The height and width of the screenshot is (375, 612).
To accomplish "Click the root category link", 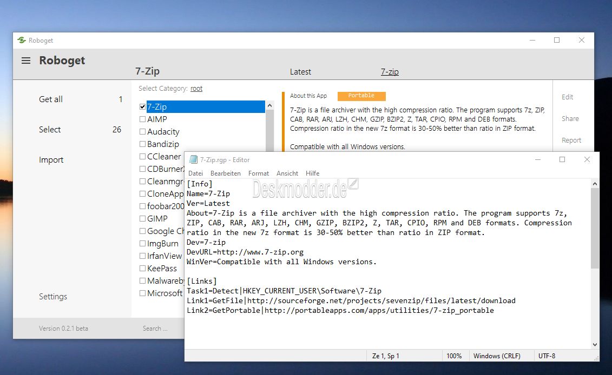I will pos(196,89).
